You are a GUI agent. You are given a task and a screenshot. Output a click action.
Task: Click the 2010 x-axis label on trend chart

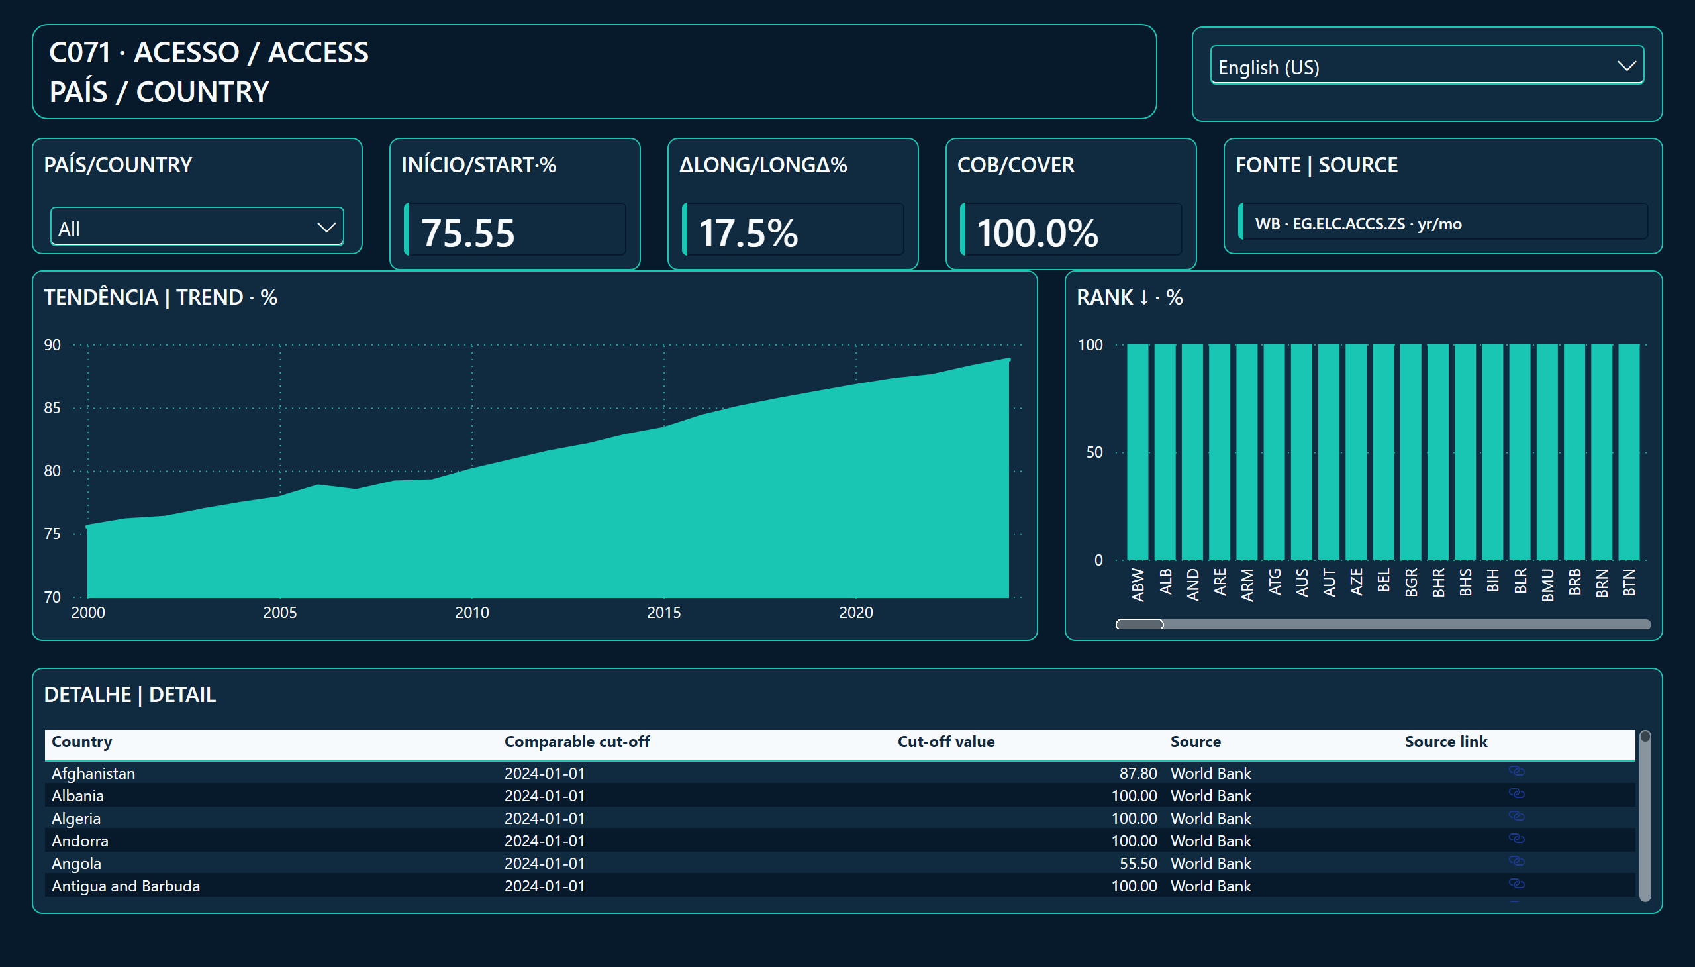point(471,613)
